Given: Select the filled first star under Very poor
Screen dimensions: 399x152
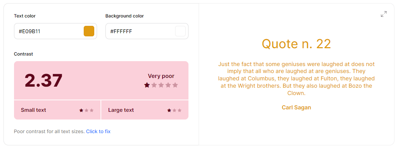Looking at the screenshot, I should tap(147, 85).
